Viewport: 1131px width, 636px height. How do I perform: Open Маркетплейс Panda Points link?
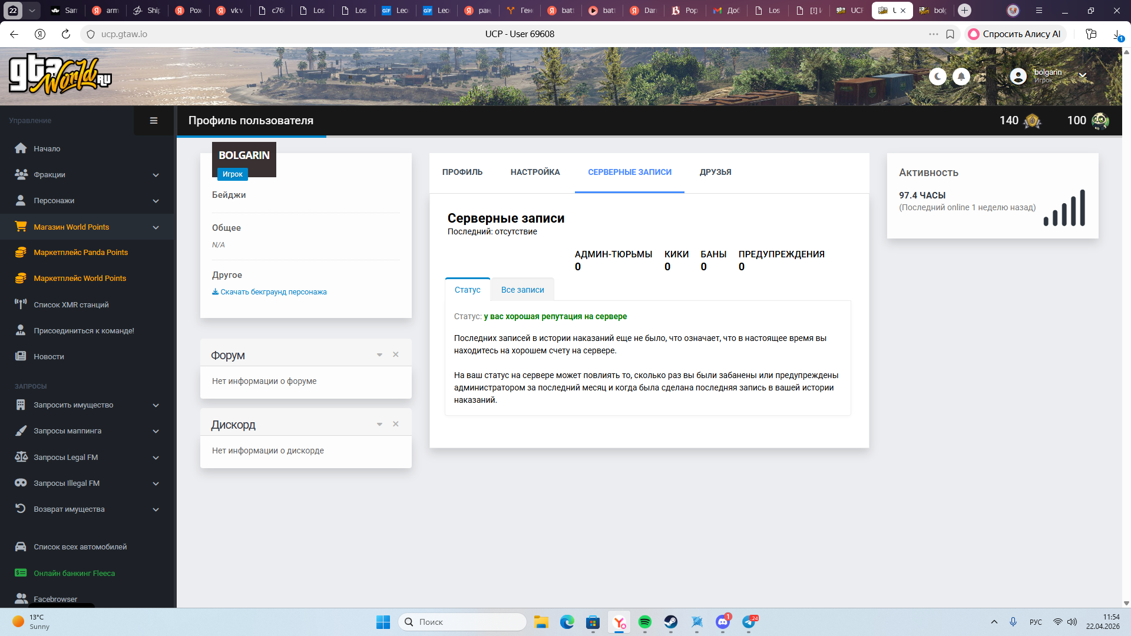coord(81,252)
